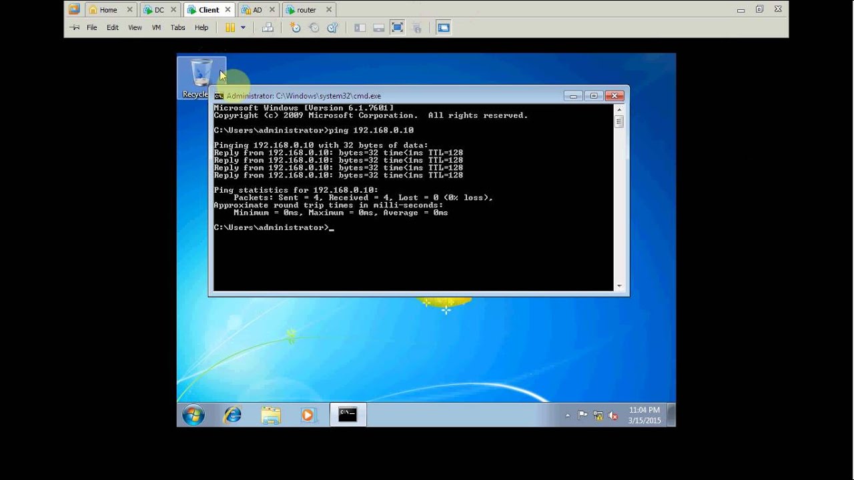Image resolution: width=854 pixels, height=480 pixels.
Task: Close the Home tab
Action: coord(129,10)
